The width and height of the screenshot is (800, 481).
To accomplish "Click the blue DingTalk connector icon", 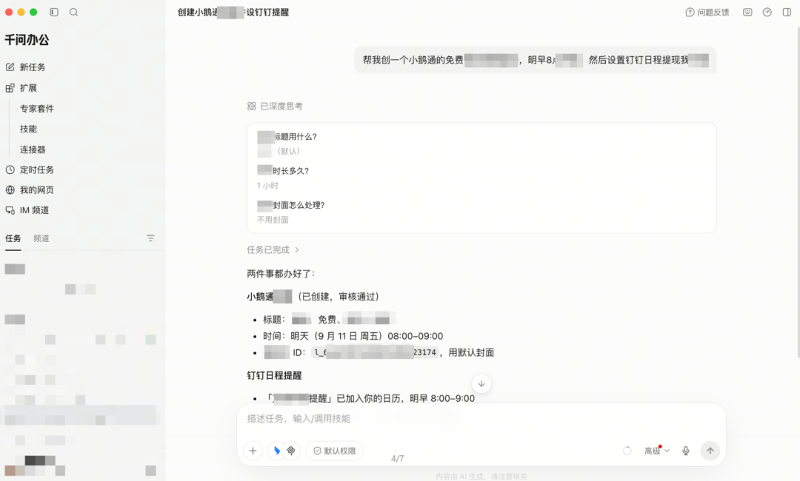I will tap(276, 451).
